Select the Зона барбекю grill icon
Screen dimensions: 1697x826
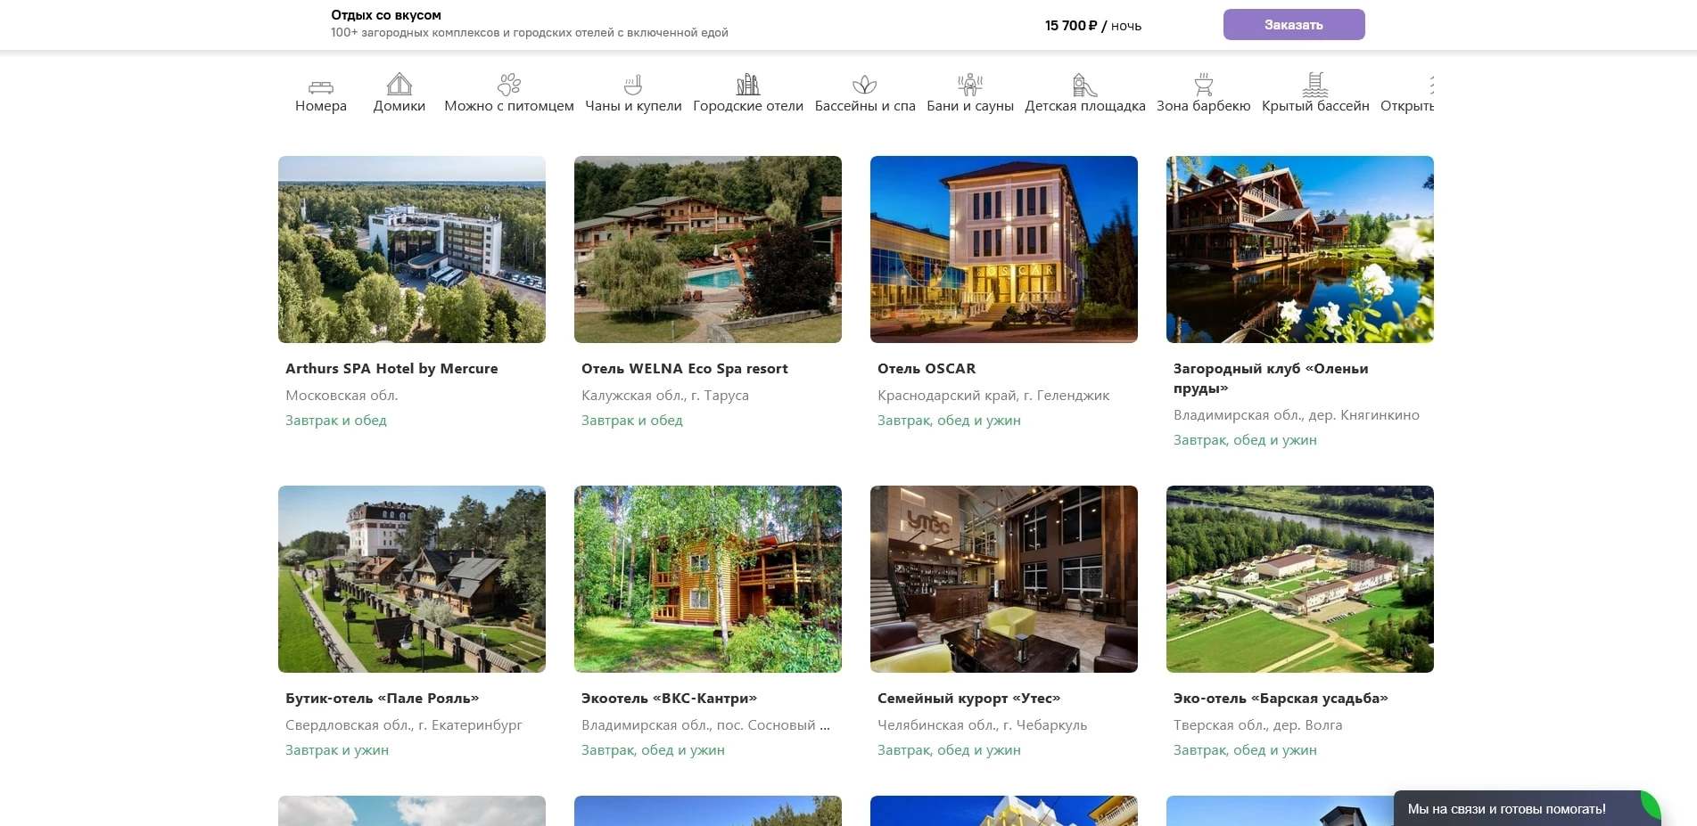click(x=1204, y=85)
